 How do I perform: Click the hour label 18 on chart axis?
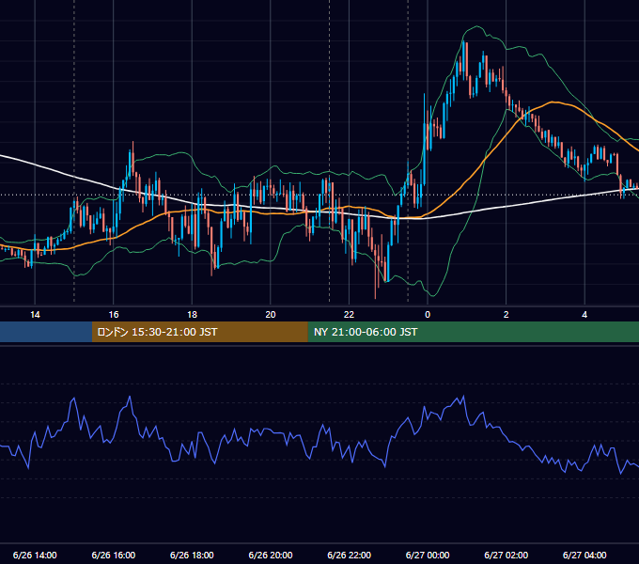[192, 314]
